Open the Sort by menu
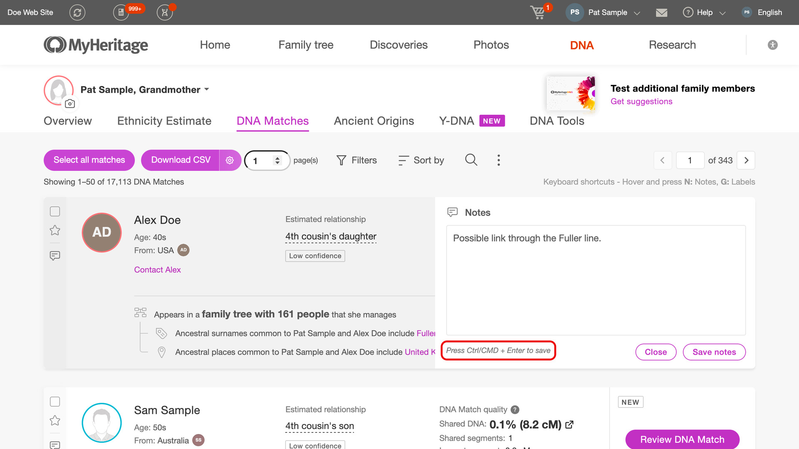The image size is (799, 449). pos(421,160)
